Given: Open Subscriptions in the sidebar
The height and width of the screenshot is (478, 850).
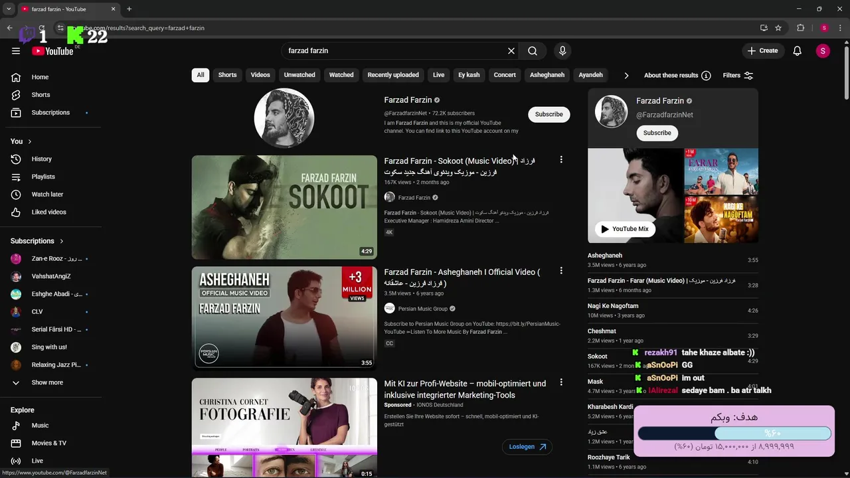Looking at the screenshot, I should [51, 112].
